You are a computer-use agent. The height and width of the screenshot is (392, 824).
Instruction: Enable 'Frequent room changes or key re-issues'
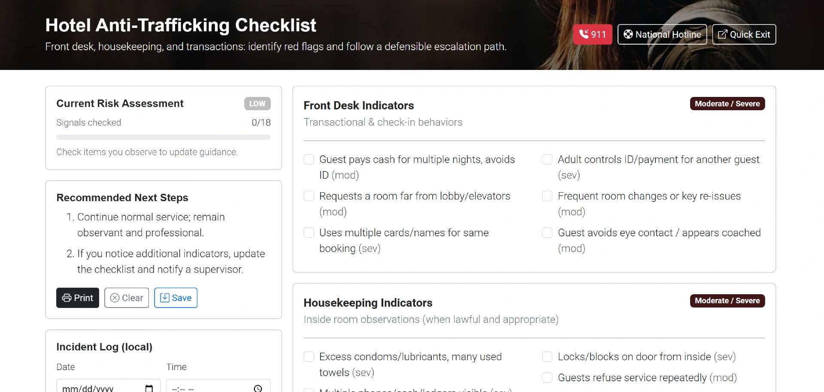pyautogui.click(x=547, y=196)
